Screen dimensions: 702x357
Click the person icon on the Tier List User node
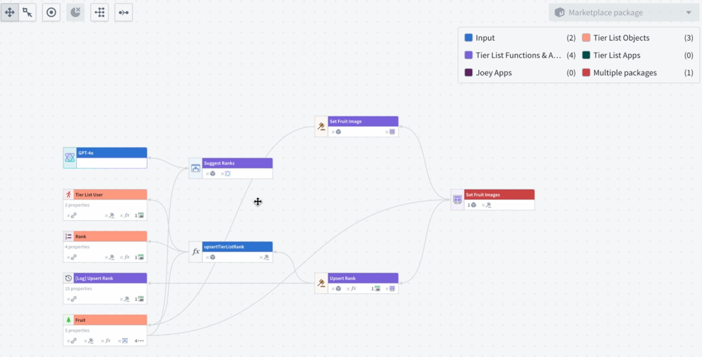pyautogui.click(x=68, y=194)
